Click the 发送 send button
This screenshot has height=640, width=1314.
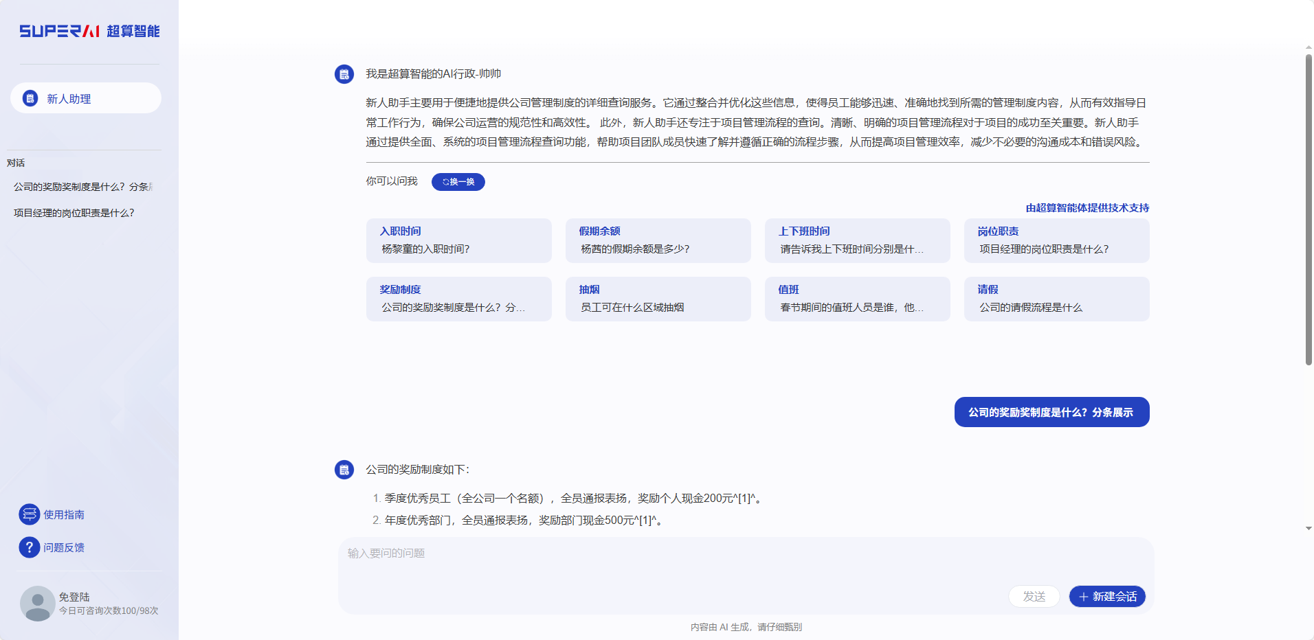click(1034, 596)
